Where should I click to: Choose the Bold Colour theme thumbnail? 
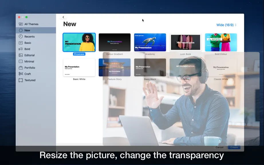(221, 42)
